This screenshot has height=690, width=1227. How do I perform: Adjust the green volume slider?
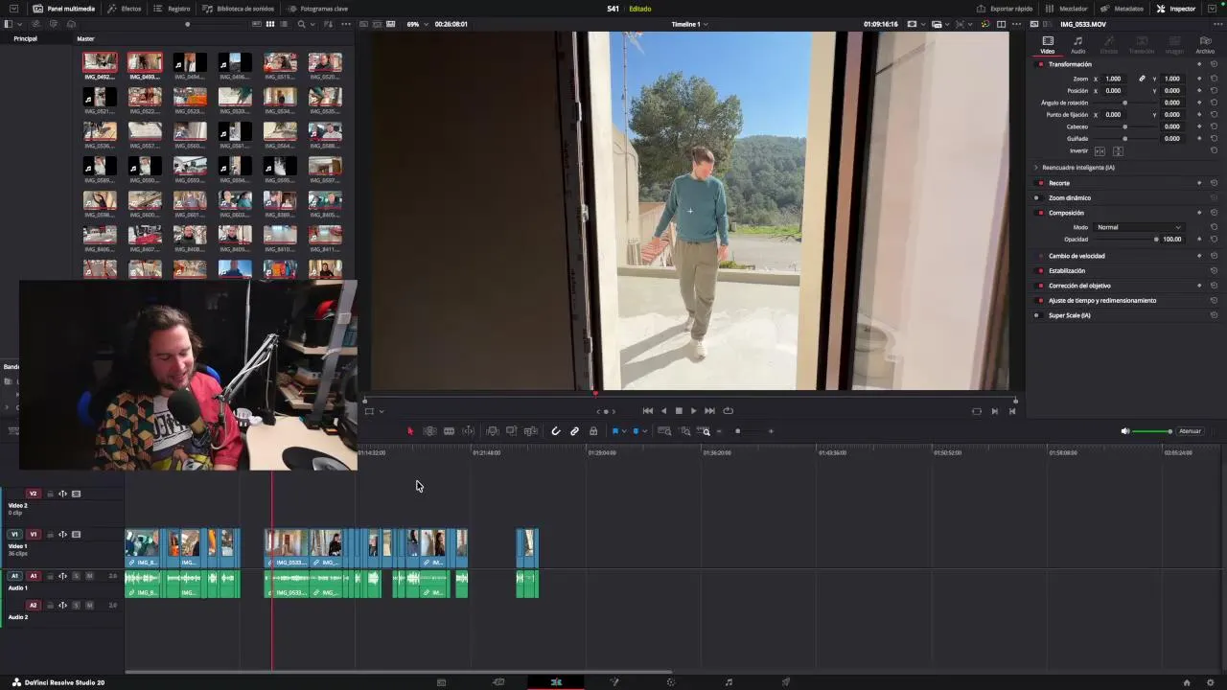pyautogui.click(x=1152, y=431)
